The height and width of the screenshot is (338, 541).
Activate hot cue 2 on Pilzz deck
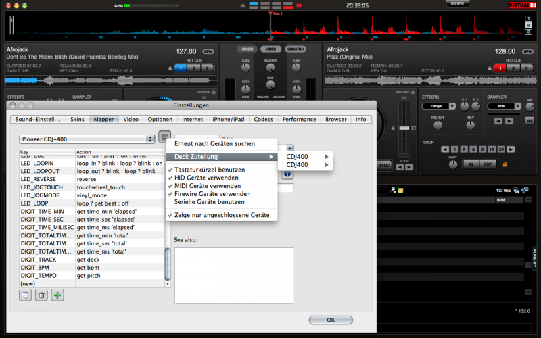pos(513,68)
